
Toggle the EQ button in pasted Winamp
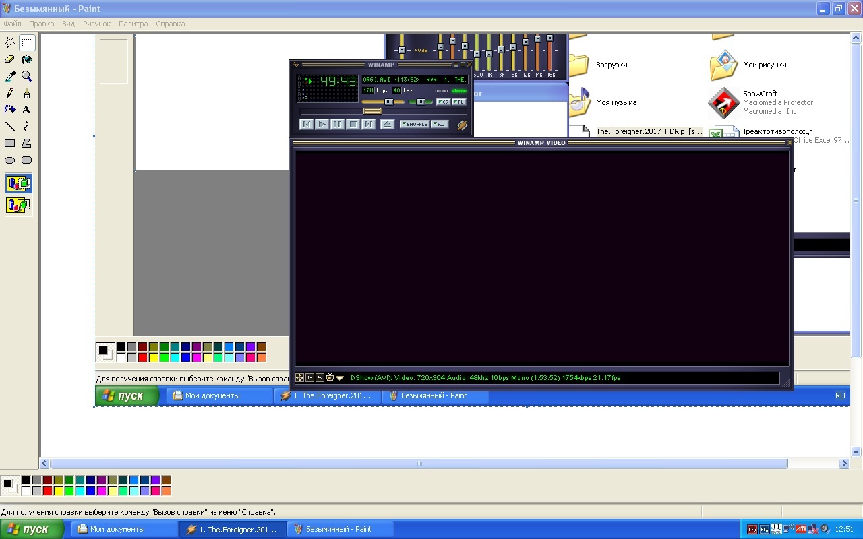(443, 102)
